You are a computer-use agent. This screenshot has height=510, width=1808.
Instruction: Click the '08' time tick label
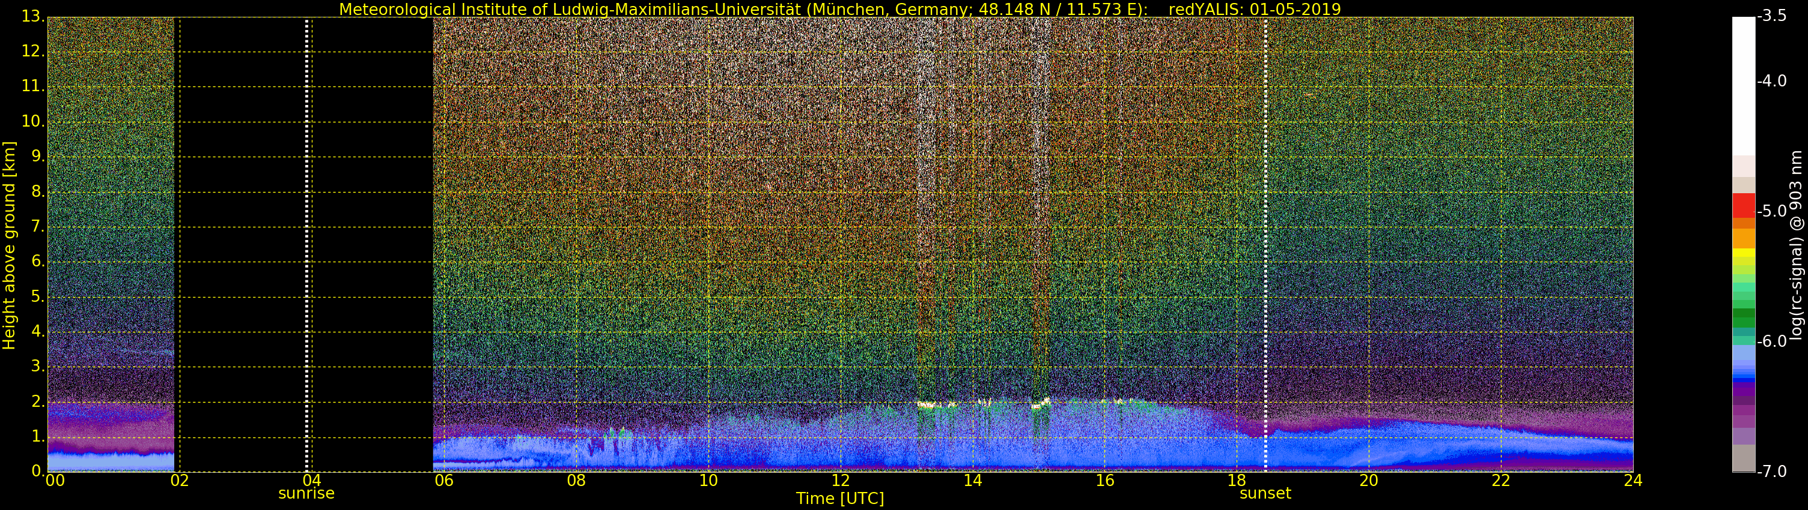click(x=576, y=480)
